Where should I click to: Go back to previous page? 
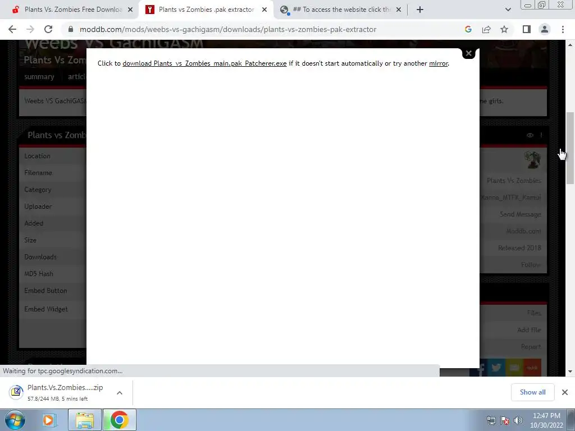pyautogui.click(x=12, y=29)
